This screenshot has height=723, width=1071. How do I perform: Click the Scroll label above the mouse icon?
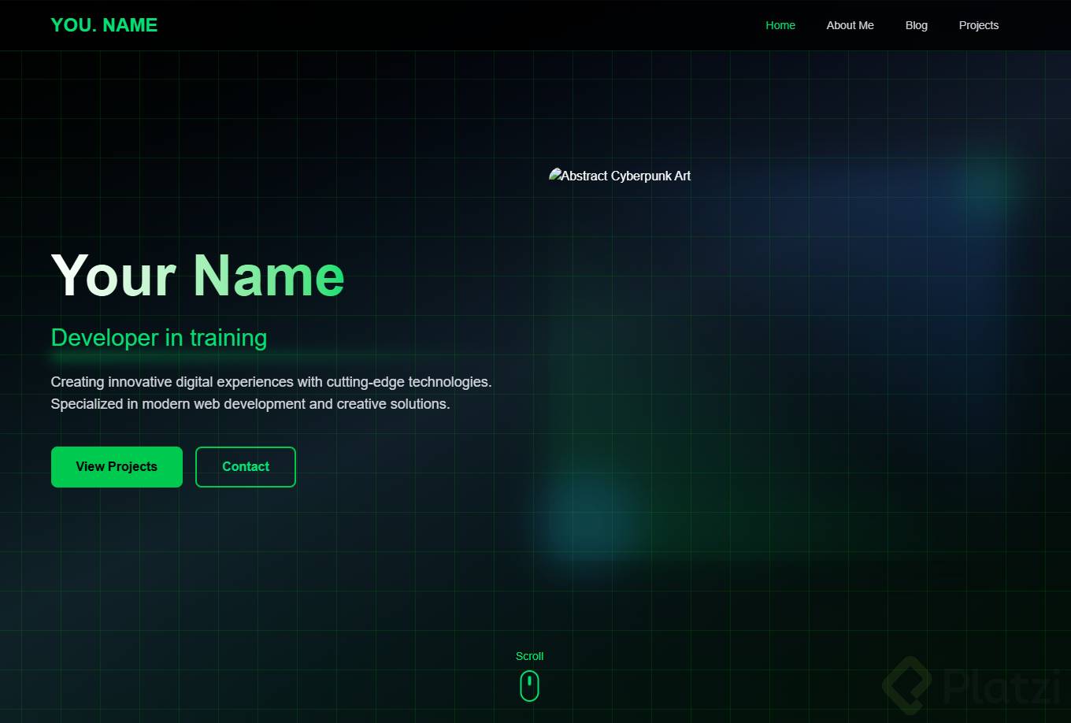530,656
